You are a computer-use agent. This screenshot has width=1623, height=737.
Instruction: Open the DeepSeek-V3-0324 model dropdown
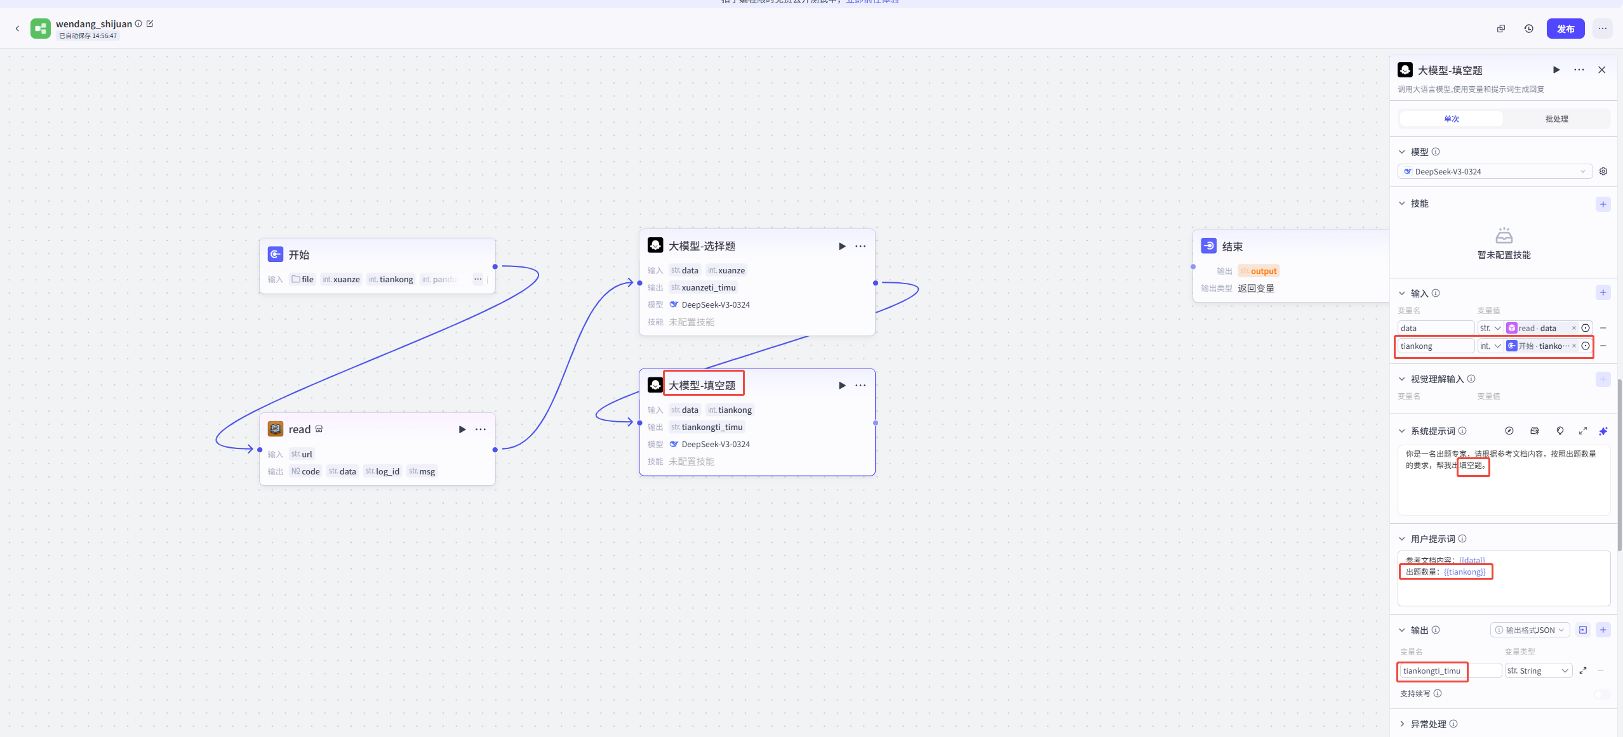(x=1494, y=172)
